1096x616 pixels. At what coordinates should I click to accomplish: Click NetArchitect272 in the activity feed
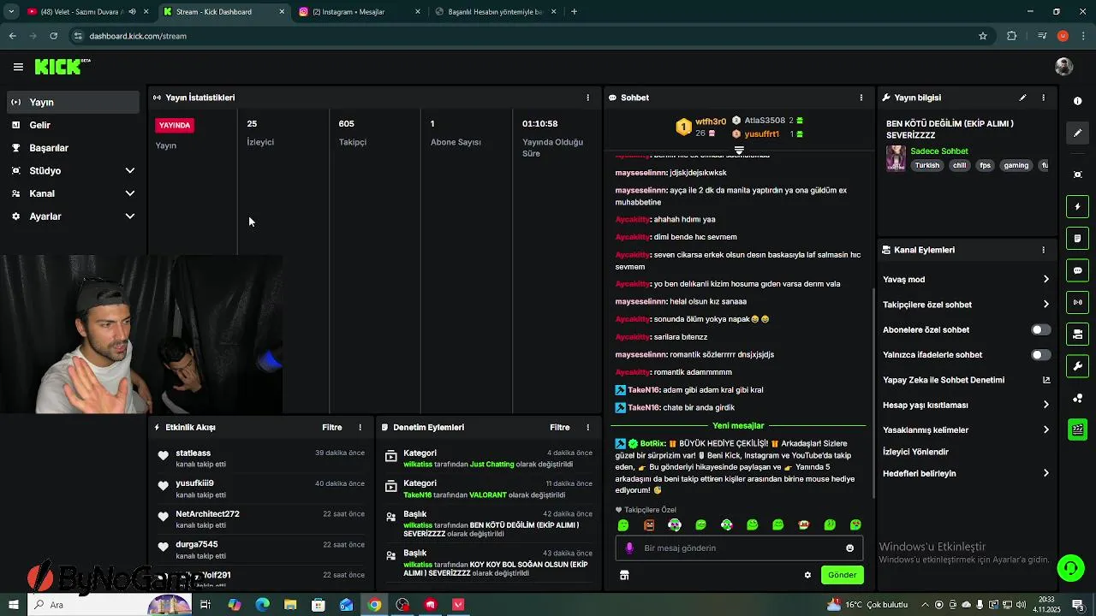click(207, 513)
